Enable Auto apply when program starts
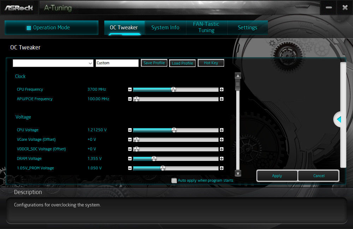Image resolution: width=353 pixels, height=229 pixels. (x=174, y=180)
